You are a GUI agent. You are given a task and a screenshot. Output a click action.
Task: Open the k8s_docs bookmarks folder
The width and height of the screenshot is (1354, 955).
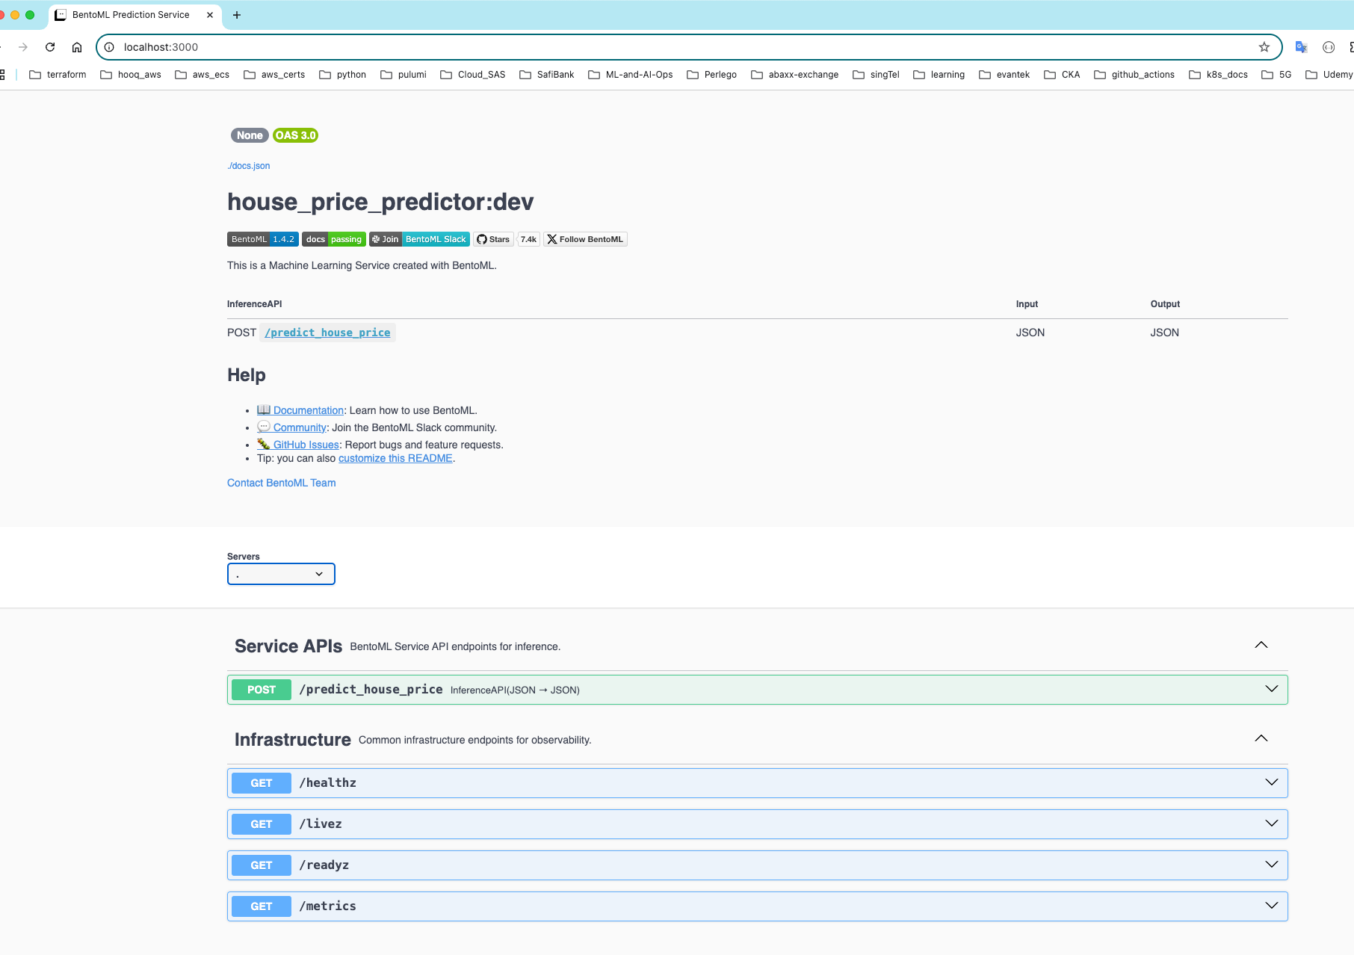pyautogui.click(x=1219, y=75)
